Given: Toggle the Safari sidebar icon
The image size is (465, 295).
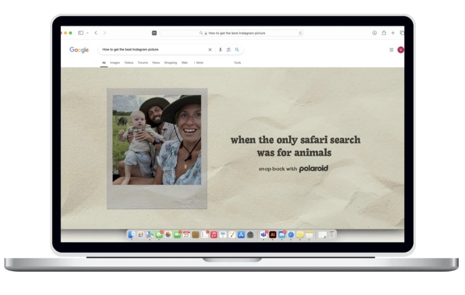Looking at the screenshot, I should point(81,33).
